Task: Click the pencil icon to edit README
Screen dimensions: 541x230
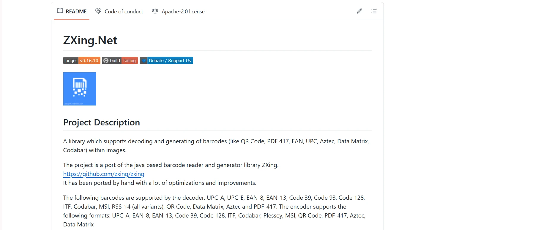Action: (359, 11)
